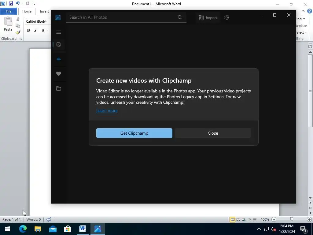Click Import button in Photos

pyautogui.click(x=208, y=17)
